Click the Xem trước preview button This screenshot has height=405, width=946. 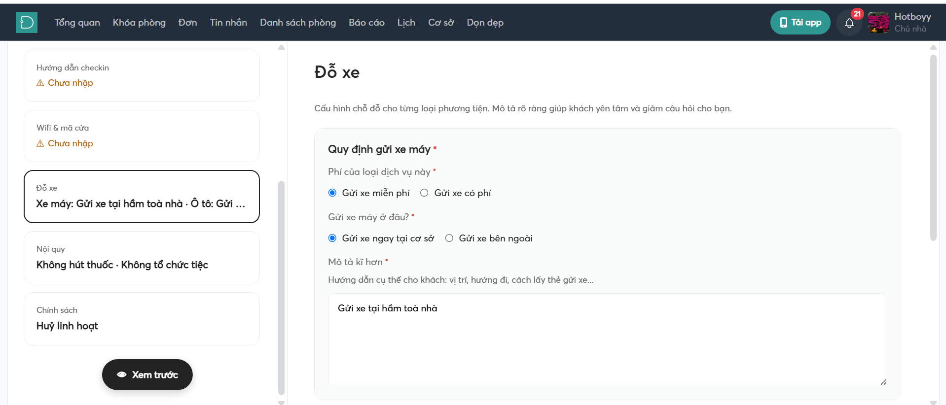[147, 374]
